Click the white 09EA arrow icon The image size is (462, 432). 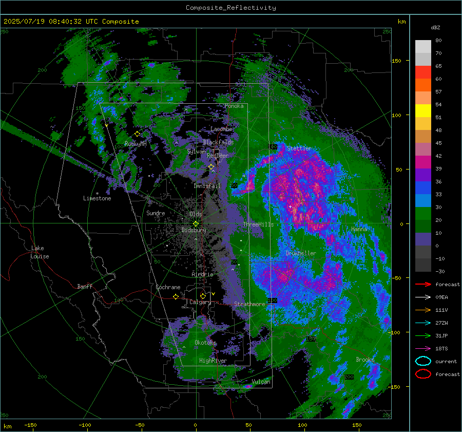(423, 297)
